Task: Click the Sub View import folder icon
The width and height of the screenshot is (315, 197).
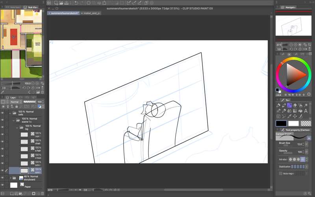Action: (38, 92)
